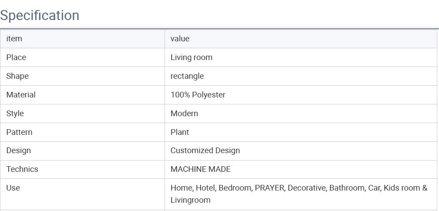
Task: Select the Material row label
Action: pos(21,95)
